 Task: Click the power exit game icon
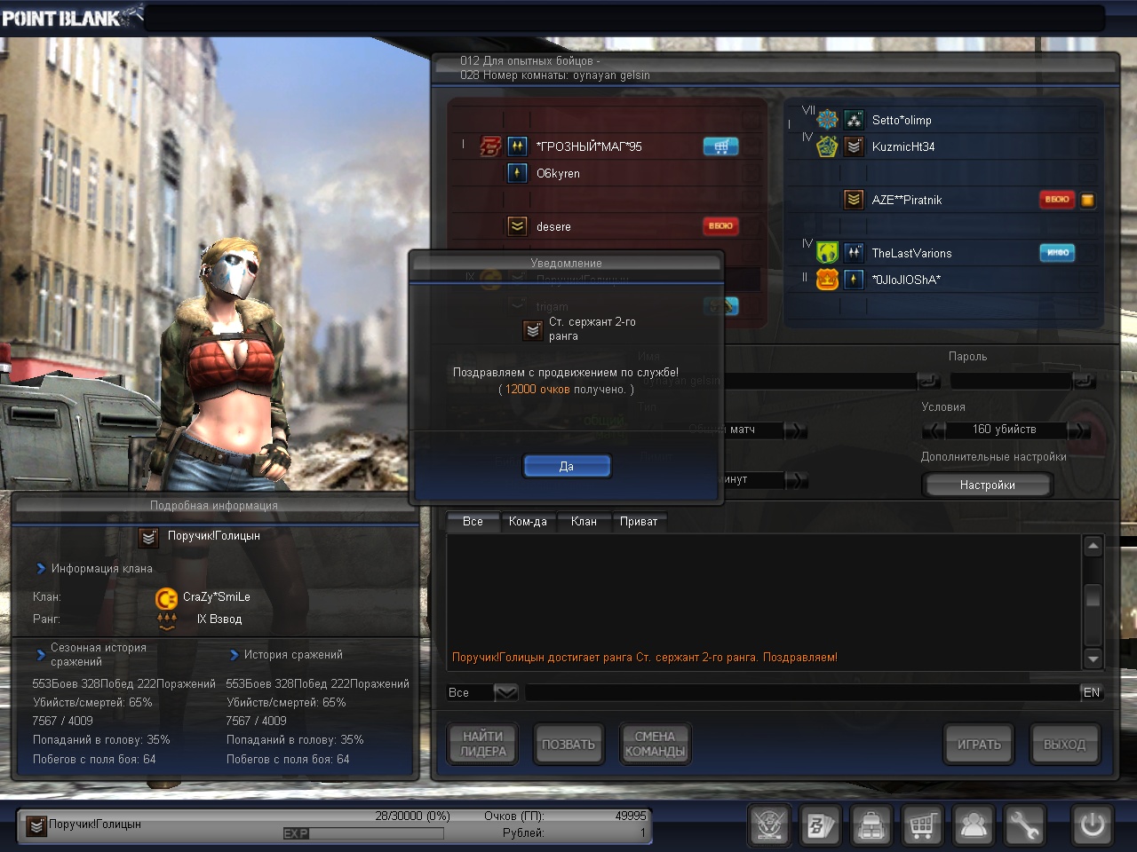coord(1092,825)
